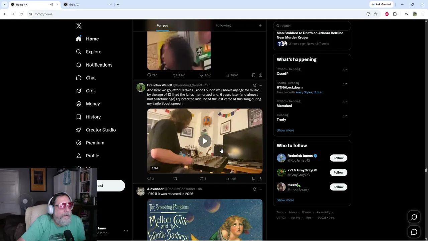Open the Atlanta Beltline stabbing news story
This screenshot has height=241, width=428.
(310, 35)
